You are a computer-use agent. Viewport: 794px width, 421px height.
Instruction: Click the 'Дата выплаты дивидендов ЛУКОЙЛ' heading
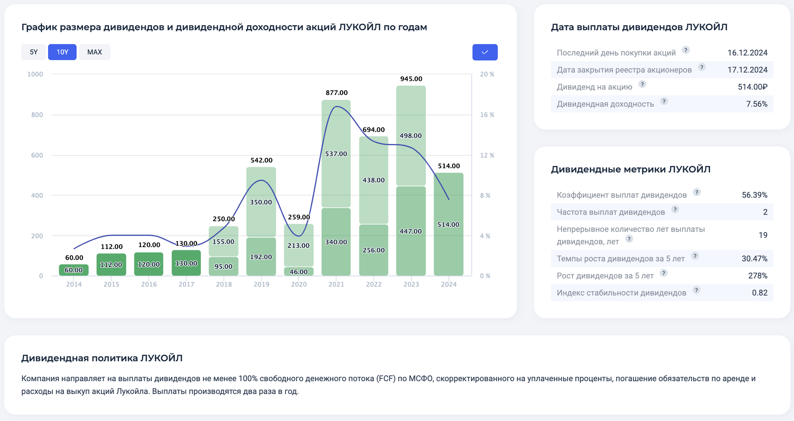(x=639, y=27)
